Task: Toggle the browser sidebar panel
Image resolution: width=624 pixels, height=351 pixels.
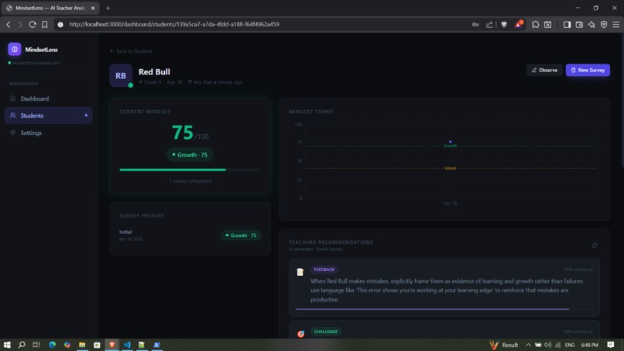Action: 567,24
